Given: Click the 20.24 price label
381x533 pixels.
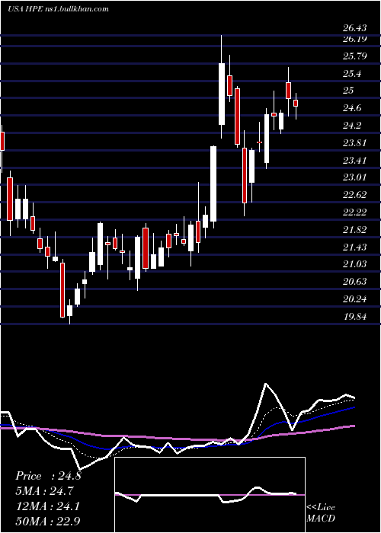Looking at the screenshot, I should [355, 299].
